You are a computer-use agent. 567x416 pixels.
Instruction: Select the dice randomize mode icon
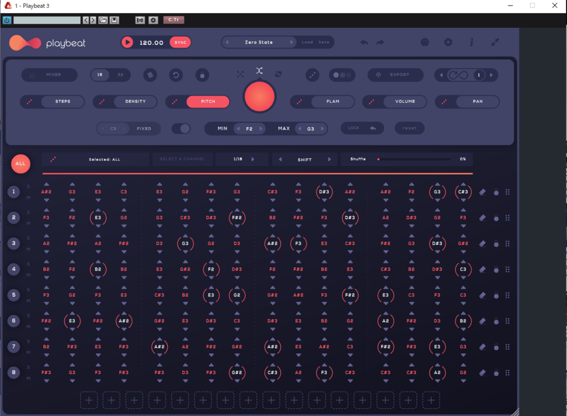pos(240,74)
